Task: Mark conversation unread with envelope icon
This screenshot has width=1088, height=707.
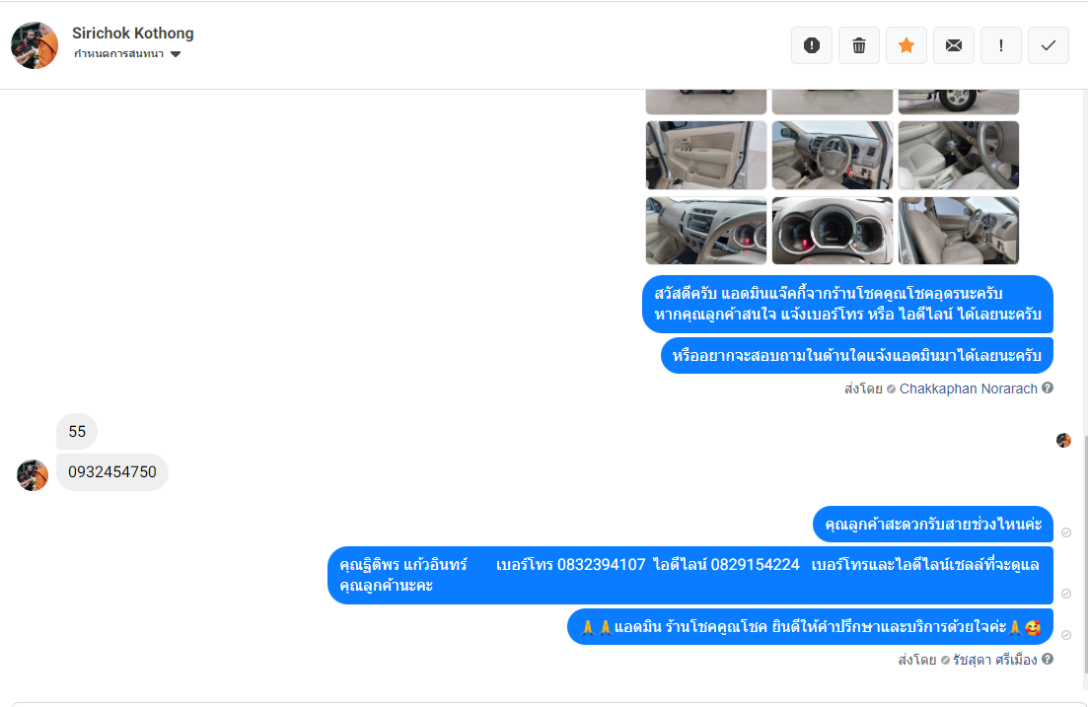Action: 954,45
